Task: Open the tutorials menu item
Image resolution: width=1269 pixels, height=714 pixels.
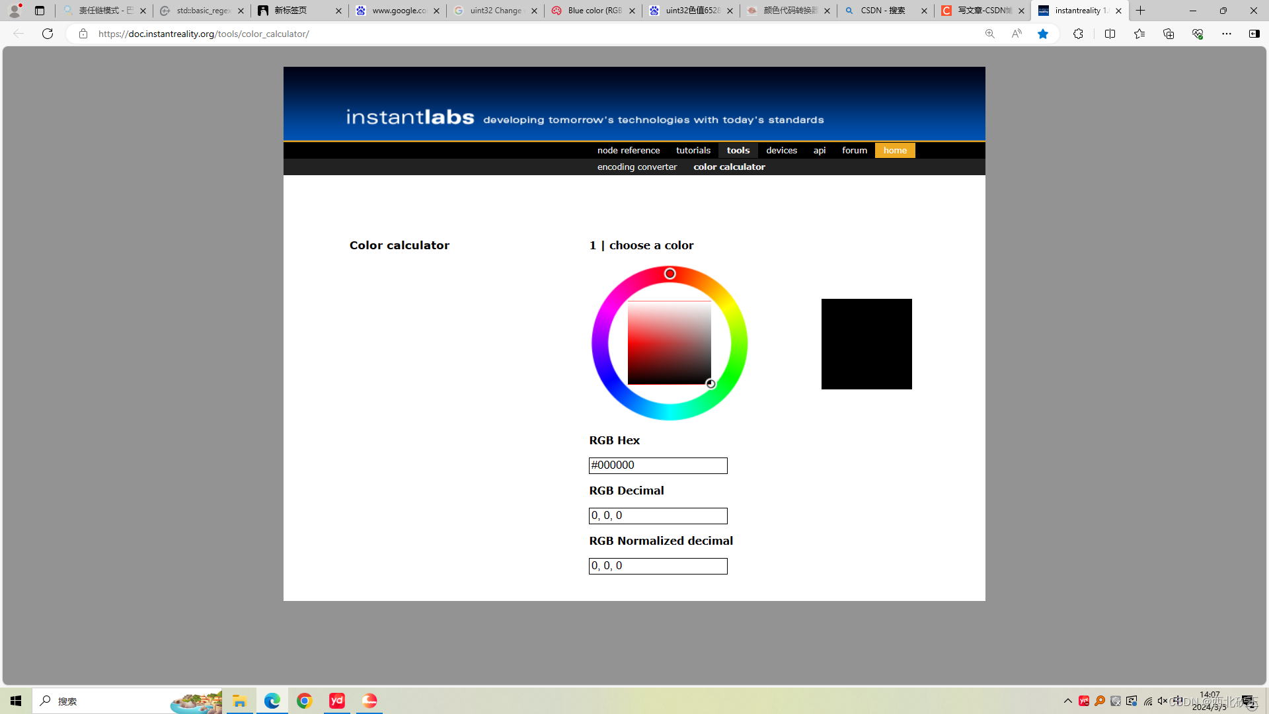Action: pos(693,151)
